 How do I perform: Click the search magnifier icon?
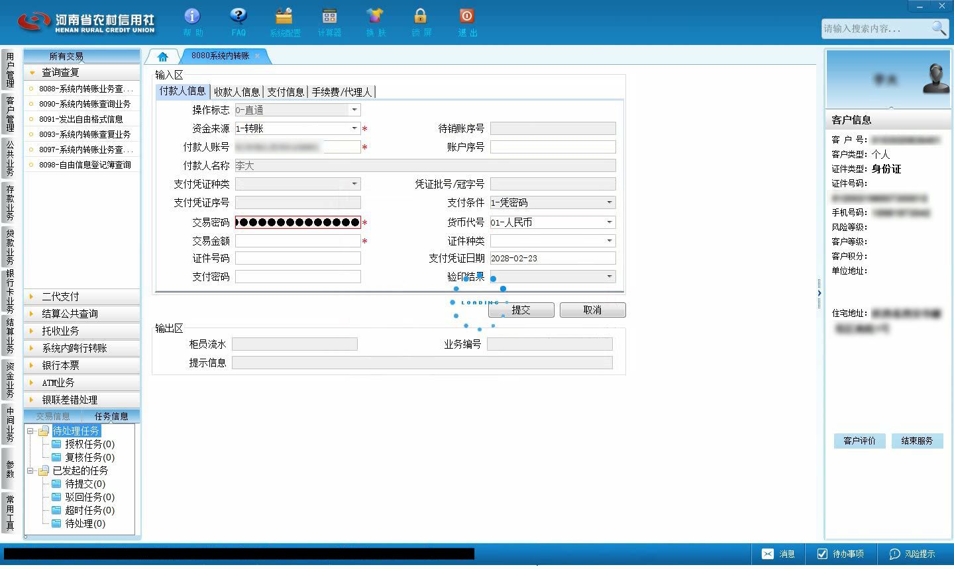pyautogui.click(x=939, y=28)
